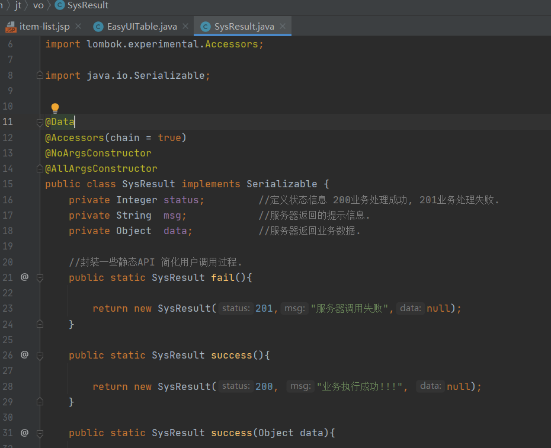The width and height of the screenshot is (551, 448).
Task: Collapse the fail() method at line 21
Action: click(40, 277)
